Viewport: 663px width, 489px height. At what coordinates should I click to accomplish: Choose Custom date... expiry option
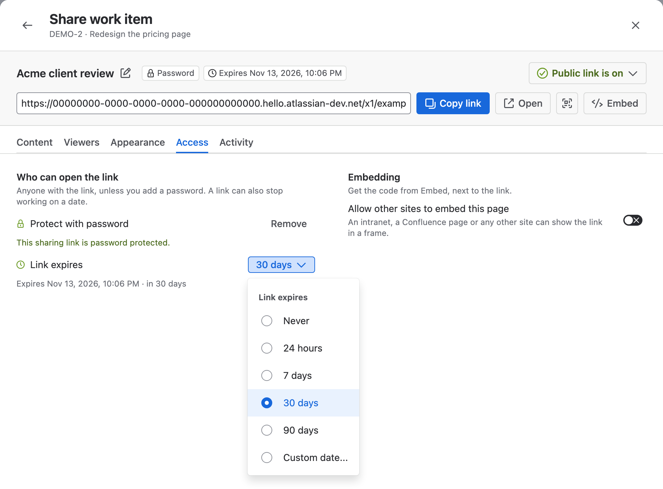[x=303, y=458]
